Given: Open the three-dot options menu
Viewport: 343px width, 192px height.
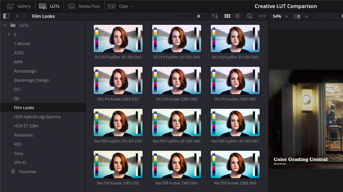Looking at the screenshot, I should [262, 16].
